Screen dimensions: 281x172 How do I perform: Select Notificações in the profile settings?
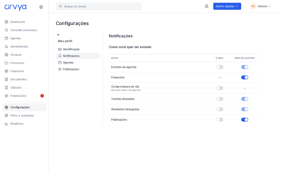coord(78,56)
